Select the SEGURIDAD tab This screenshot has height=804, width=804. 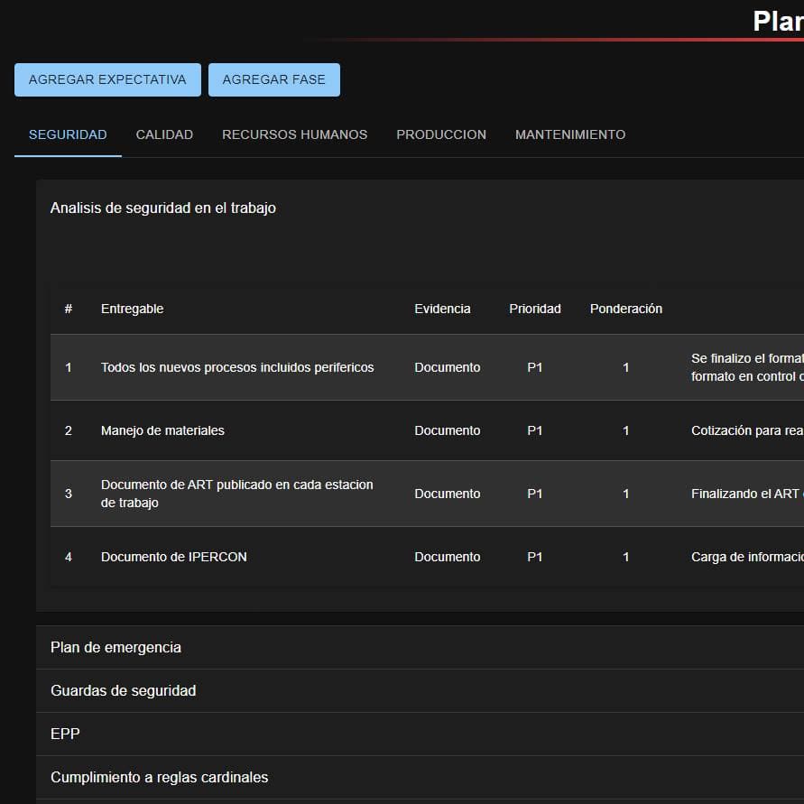(68, 134)
